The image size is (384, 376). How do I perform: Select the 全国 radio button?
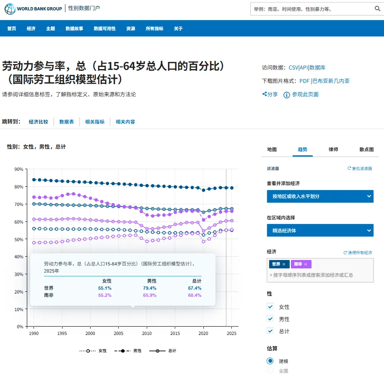pyautogui.click(x=270, y=371)
